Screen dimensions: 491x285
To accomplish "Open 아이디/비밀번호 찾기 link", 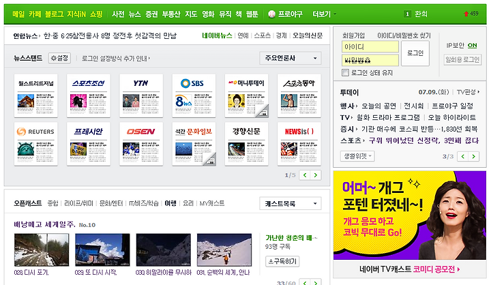I will click(404, 35).
